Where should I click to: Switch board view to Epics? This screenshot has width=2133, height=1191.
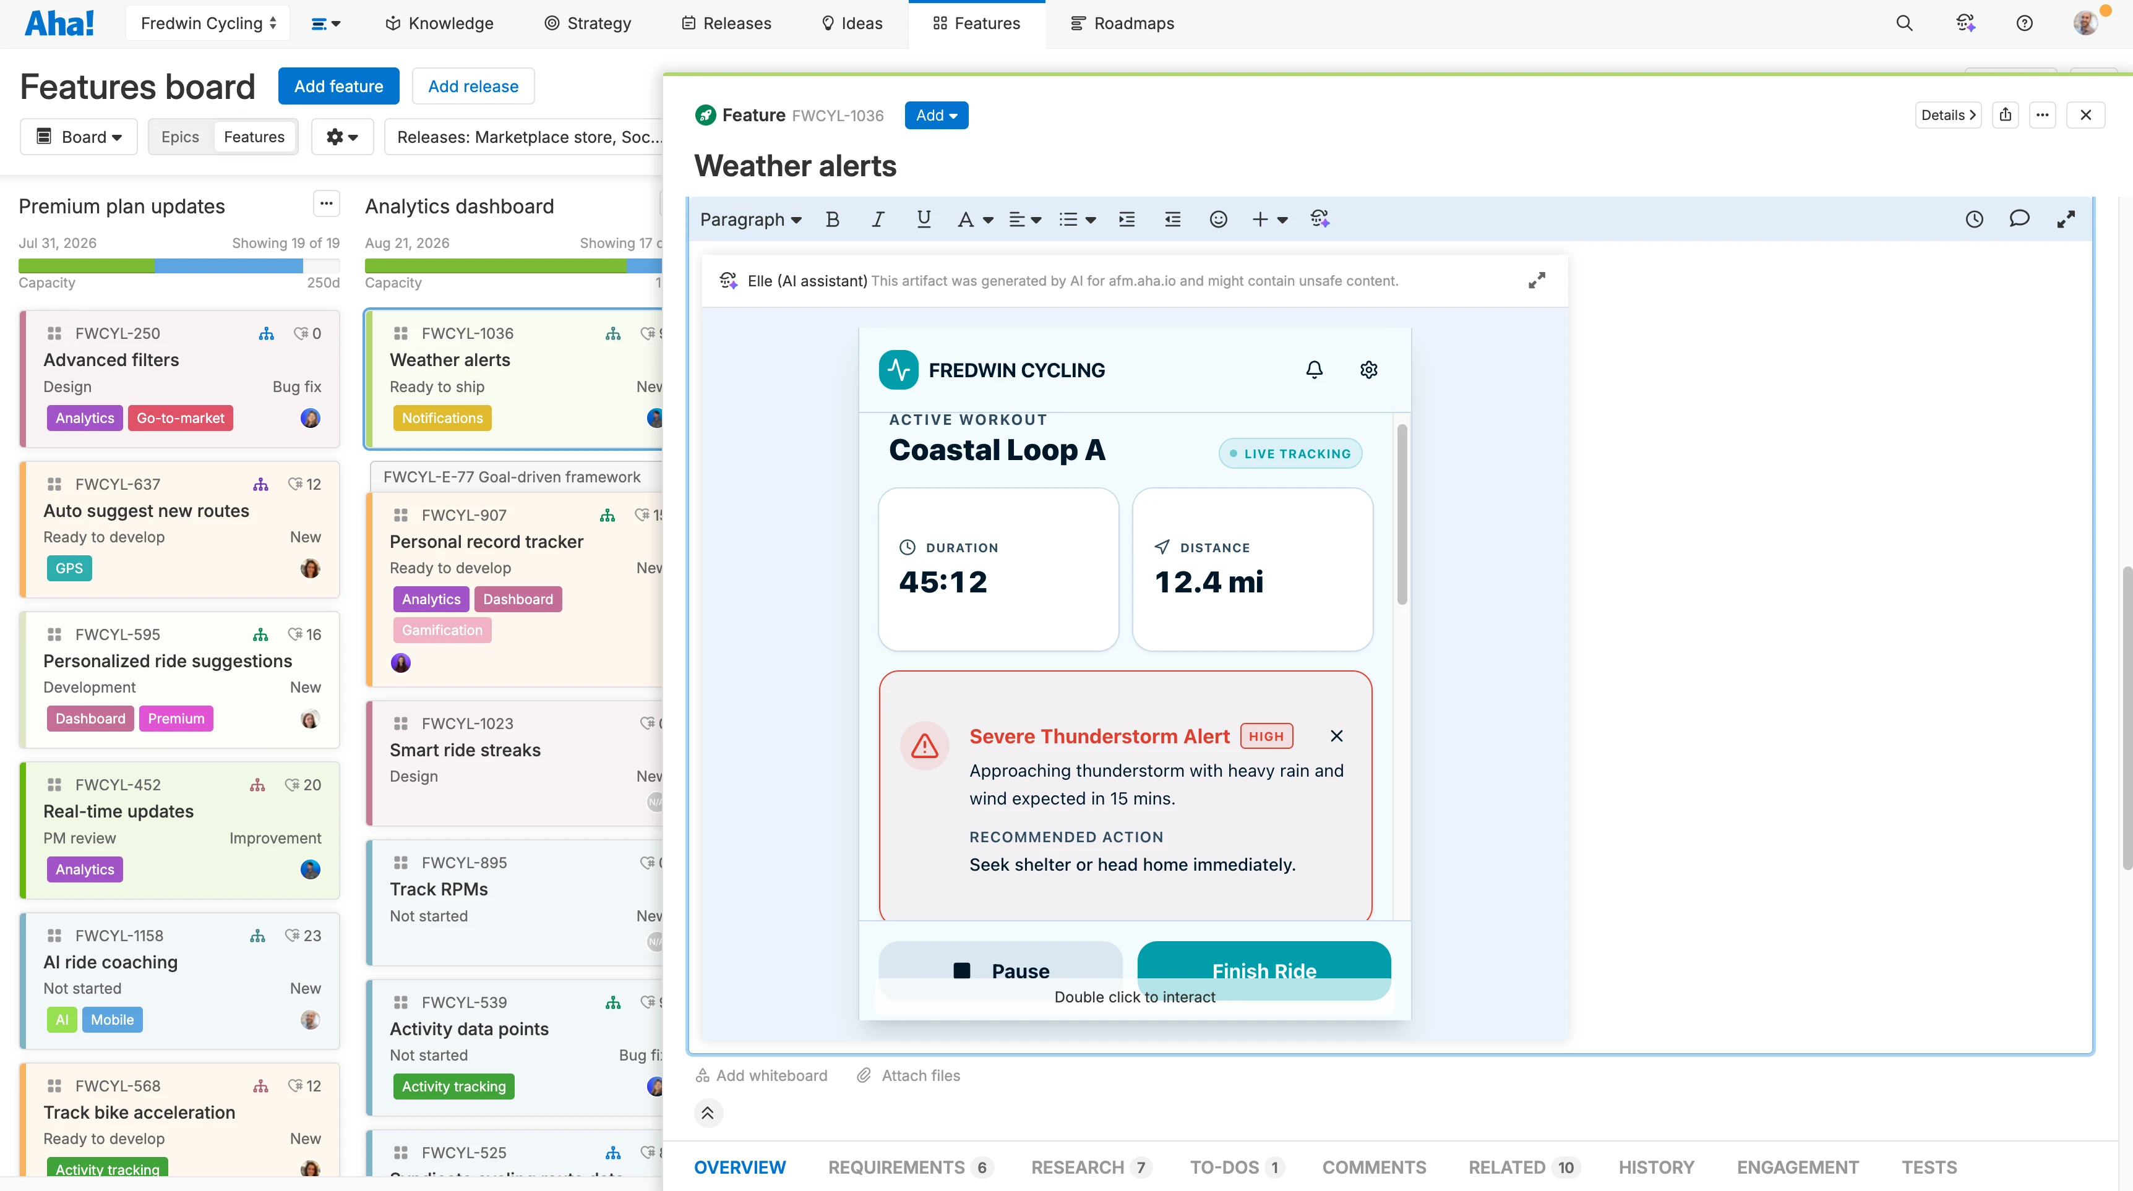pyautogui.click(x=179, y=137)
